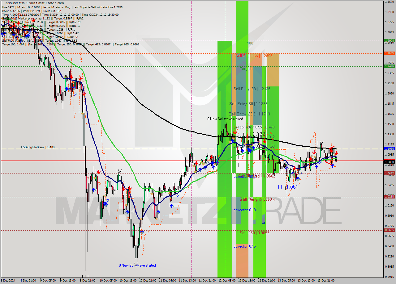Click the current price 1.0860 tag

point(389,162)
